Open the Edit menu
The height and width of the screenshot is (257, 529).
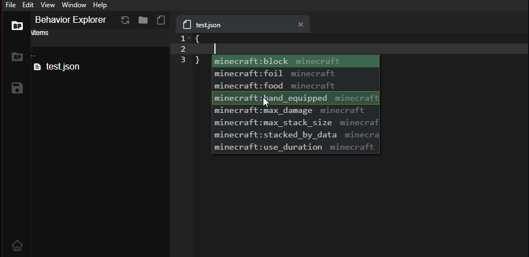(x=28, y=4)
